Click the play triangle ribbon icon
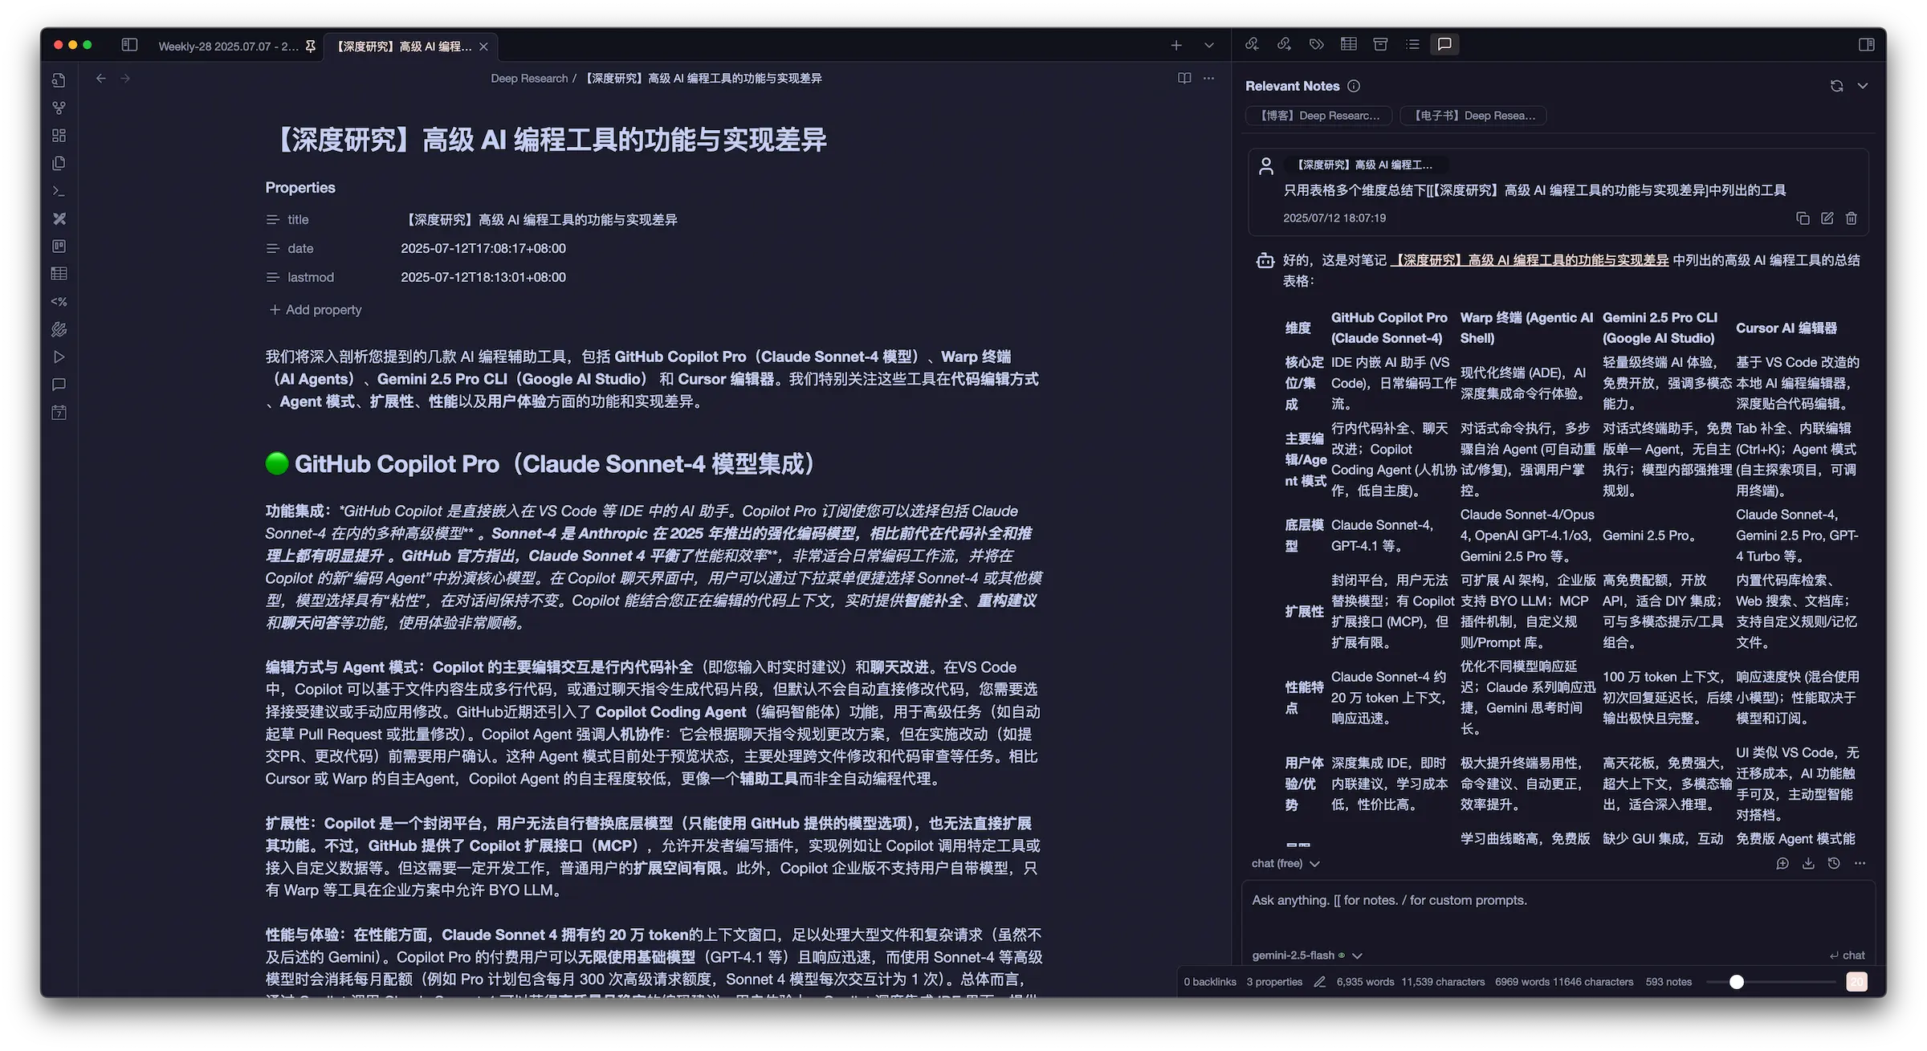 (59, 357)
